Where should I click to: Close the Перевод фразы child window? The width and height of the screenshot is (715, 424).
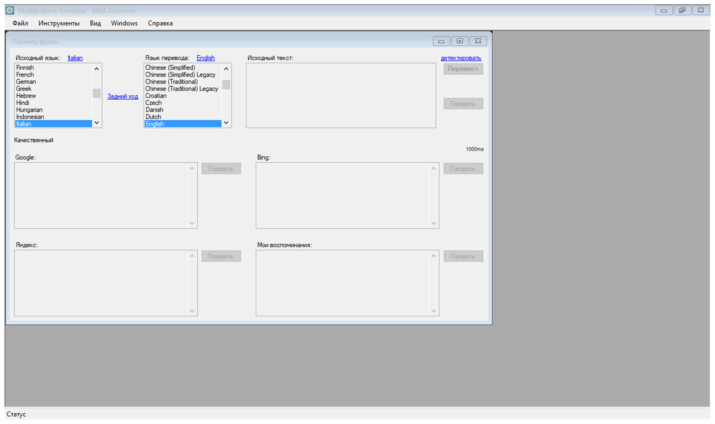click(478, 41)
